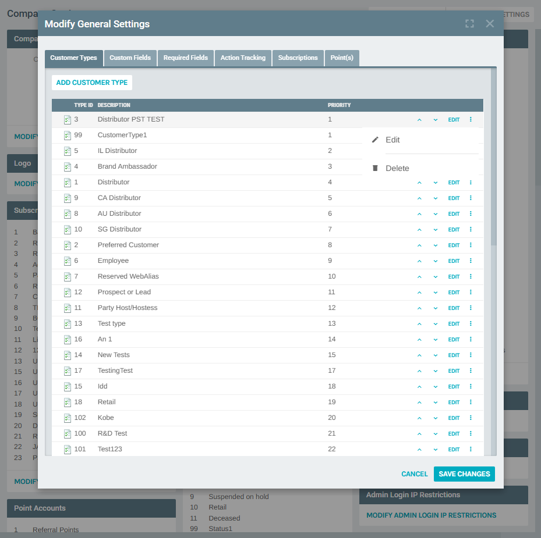Image resolution: width=541 pixels, height=538 pixels.
Task: Click EDIT for SG Distributor
Action: coord(454,230)
